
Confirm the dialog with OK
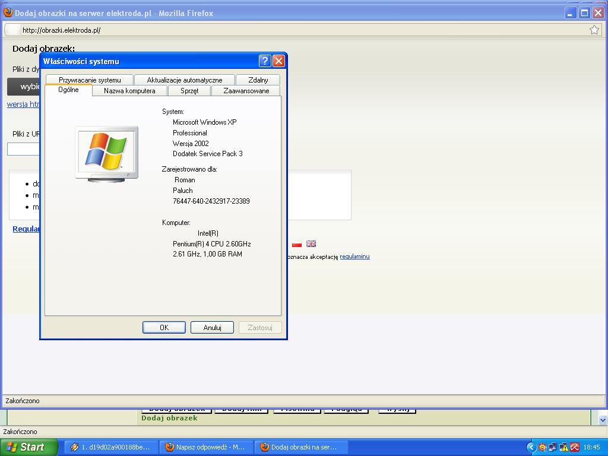point(164,327)
